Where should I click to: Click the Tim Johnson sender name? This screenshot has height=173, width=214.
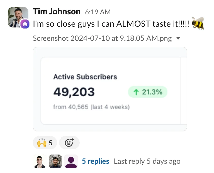[57, 12]
